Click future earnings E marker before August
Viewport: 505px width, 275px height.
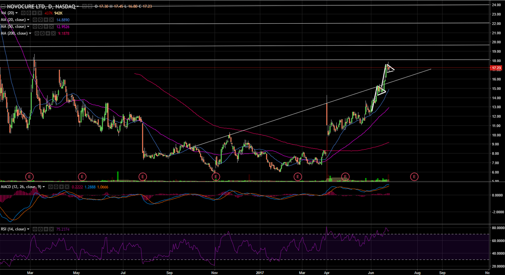[x=414, y=177]
